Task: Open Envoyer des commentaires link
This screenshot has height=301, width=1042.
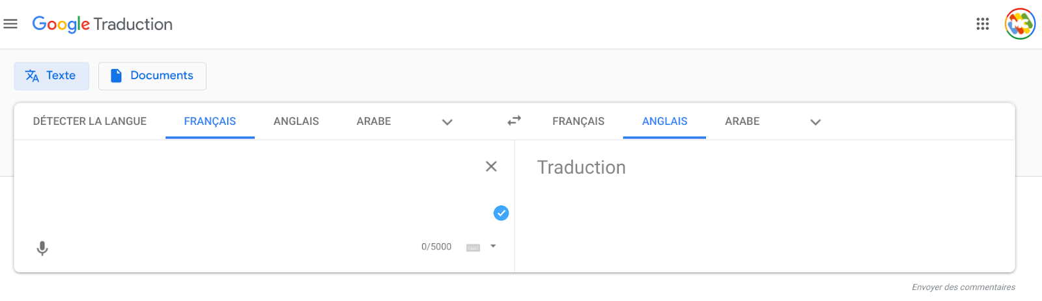Action: pyautogui.click(x=963, y=287)
